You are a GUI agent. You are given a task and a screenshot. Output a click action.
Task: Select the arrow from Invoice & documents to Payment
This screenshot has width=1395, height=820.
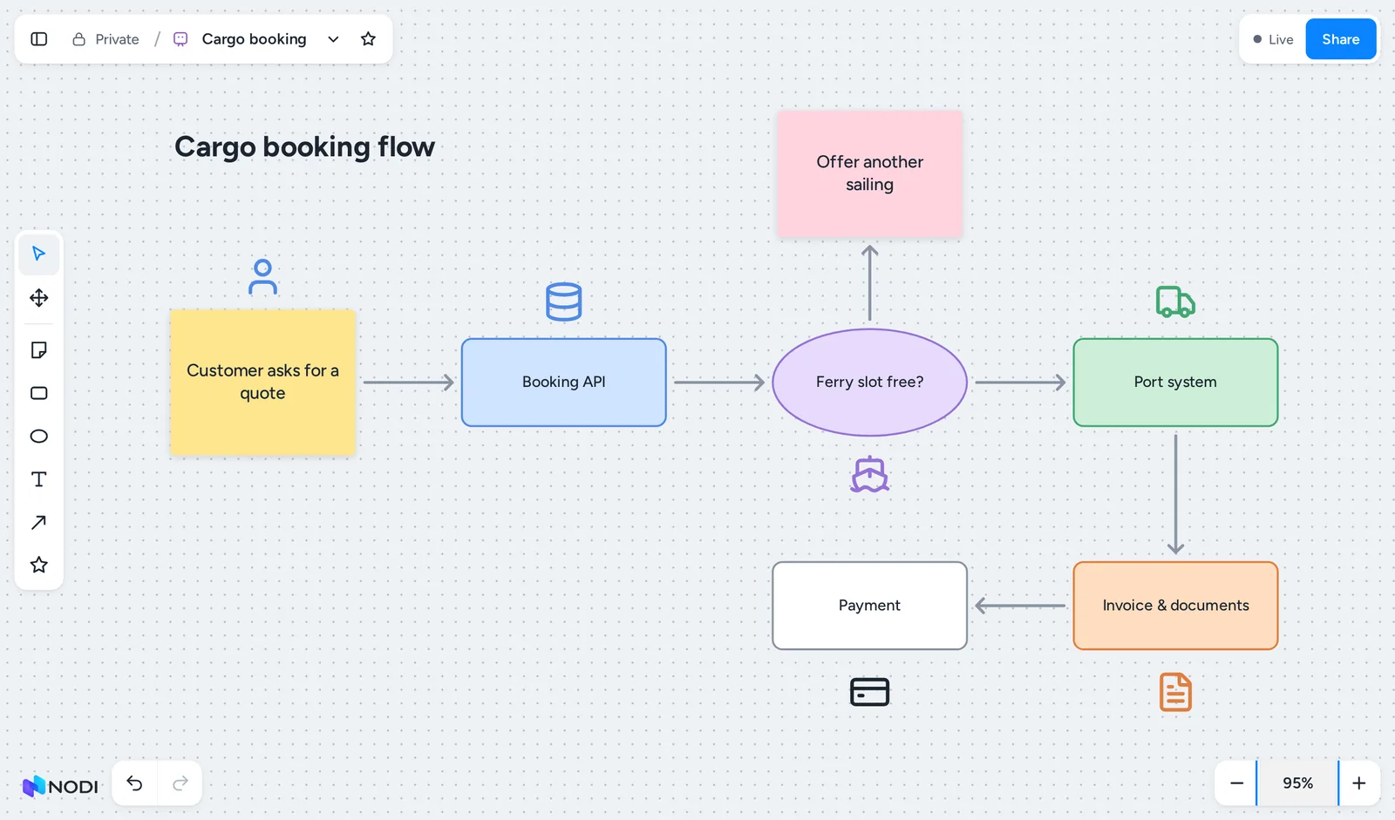(x=1020, y=606)
